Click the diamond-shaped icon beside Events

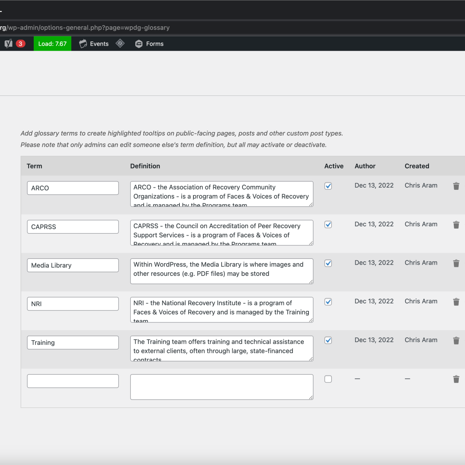pos(120,43)
